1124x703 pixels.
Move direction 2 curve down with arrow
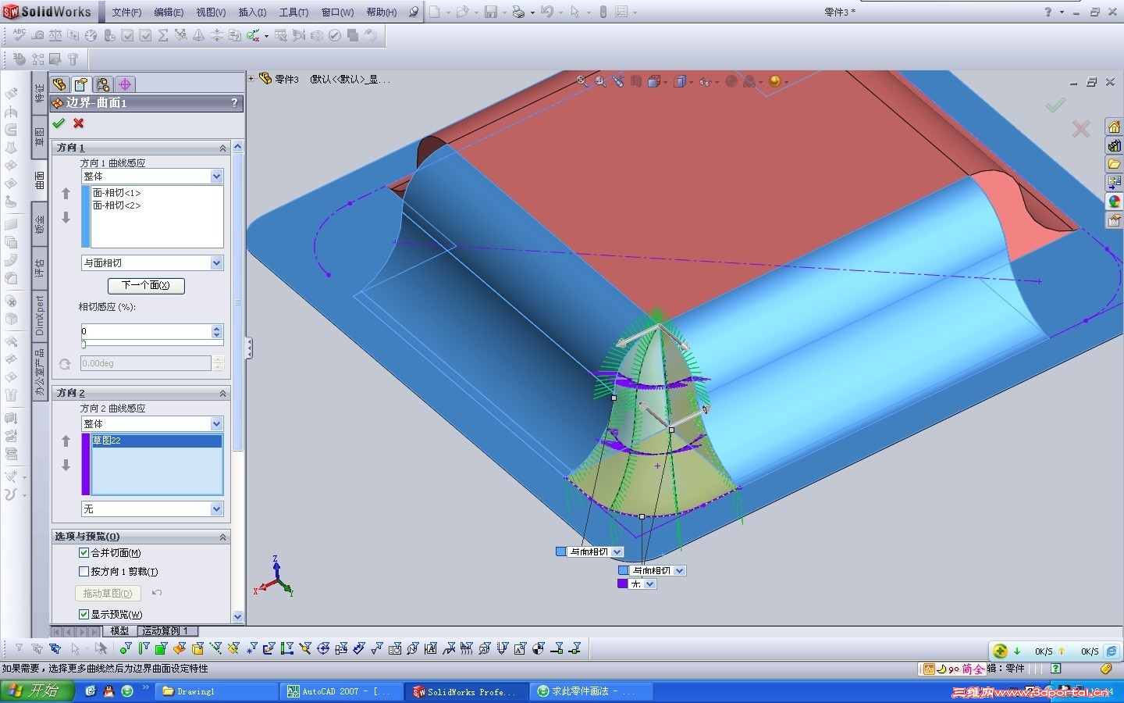click(66, 466)
